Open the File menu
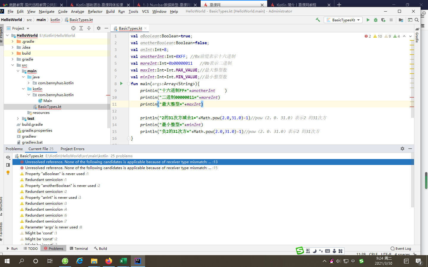The width and height of the screenshot is (428, 267). [x=10, y=11]
